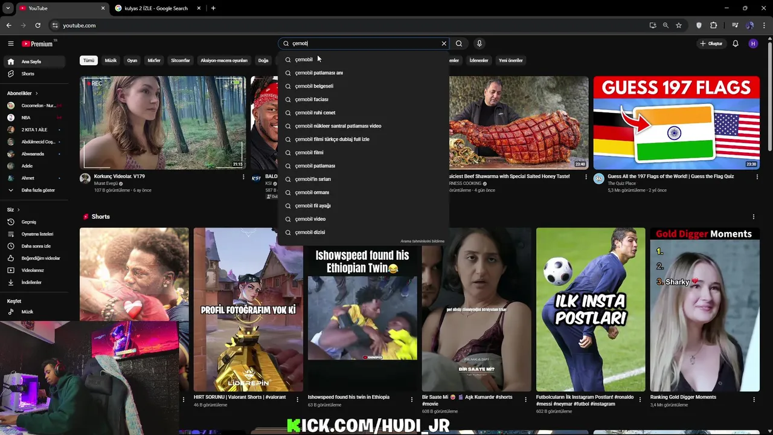773x435 pixels.
Task: Select the Mixler filter chip
Action: coord(154,60)
